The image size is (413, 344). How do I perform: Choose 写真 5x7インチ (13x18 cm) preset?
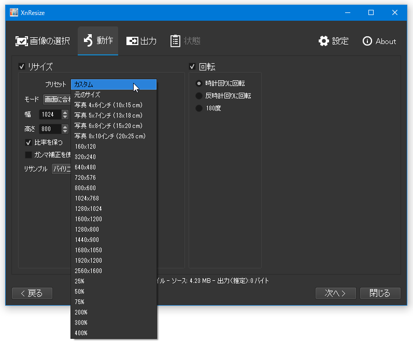tap(113, 116)
